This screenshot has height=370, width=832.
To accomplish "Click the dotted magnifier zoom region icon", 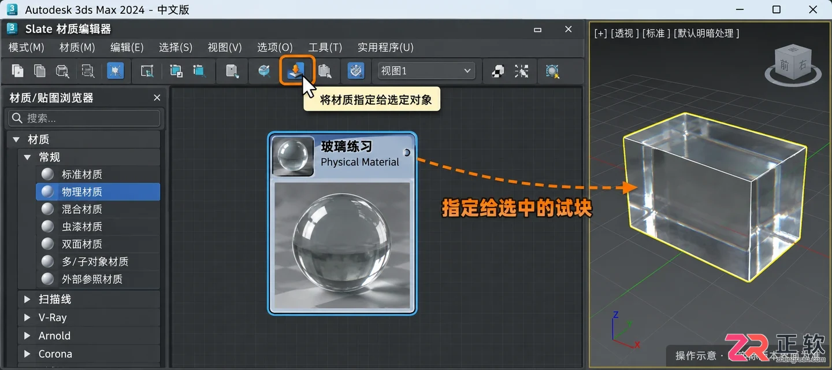I will point(553,71).
